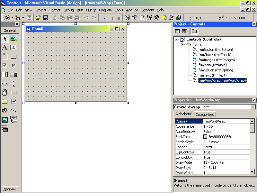The width and height of the screenshot is (257, 193).
Task: Select the CheckBox control tool
Action: (x=5, y=66)
